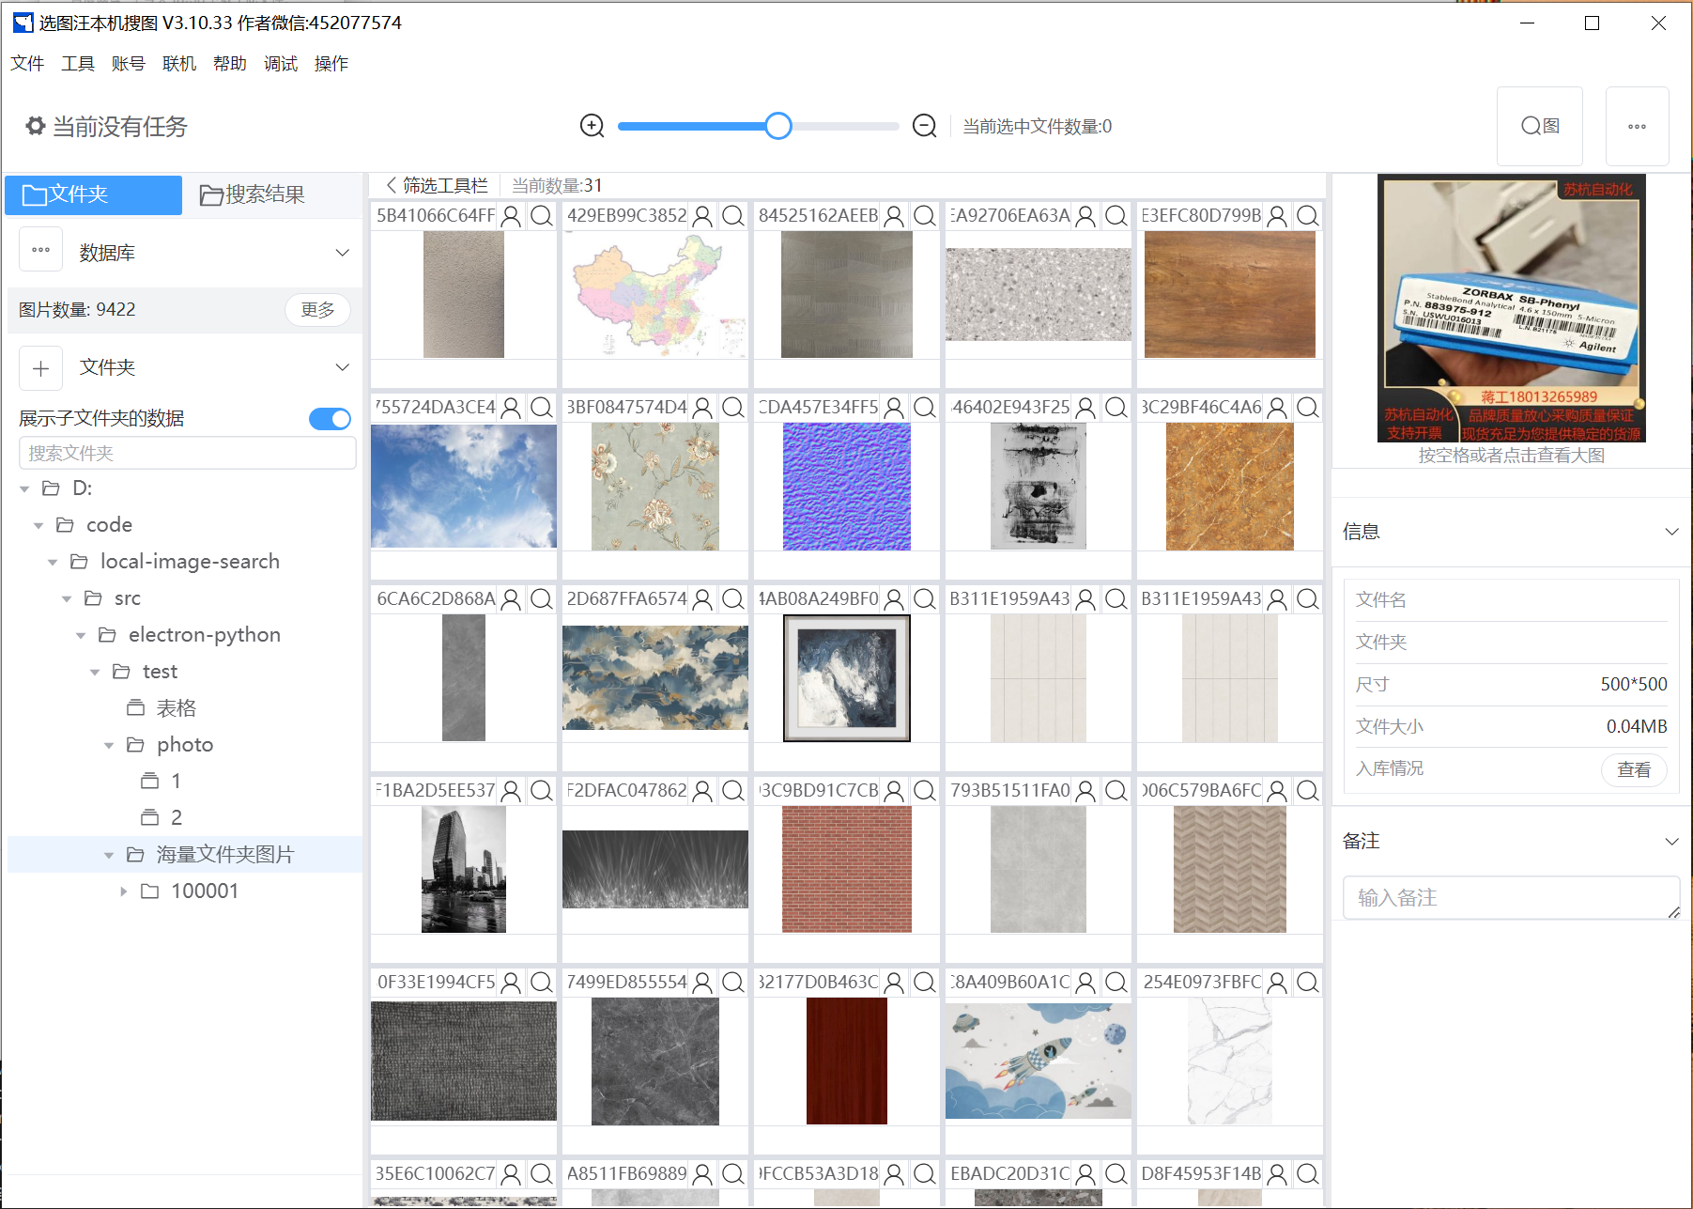The height and width of the screenshot is (1209, 1693).
Task: Click person icon on 5B41066C64FF image
Action: (x=511, y=216)
